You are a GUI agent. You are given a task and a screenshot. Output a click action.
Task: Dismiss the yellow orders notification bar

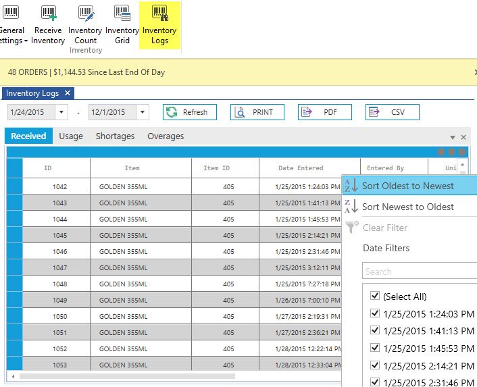coord(475,72)
